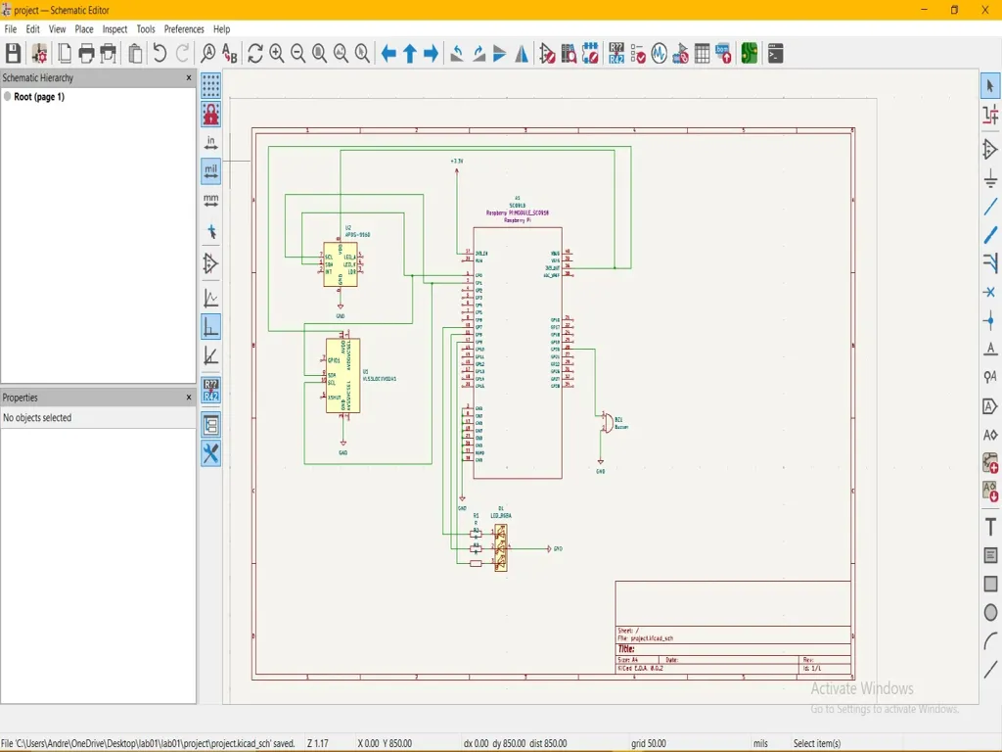Open the symbol fields table editor

[x=702, y=54]
